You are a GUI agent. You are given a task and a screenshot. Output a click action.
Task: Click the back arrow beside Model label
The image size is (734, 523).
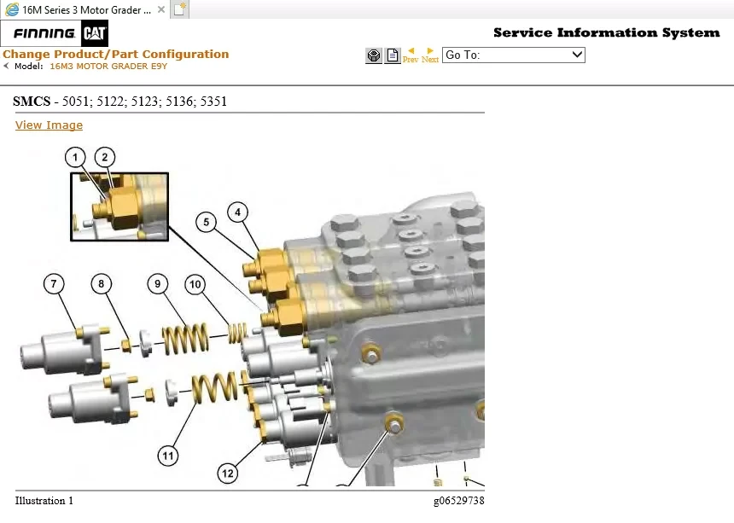[x=7, y=67]
